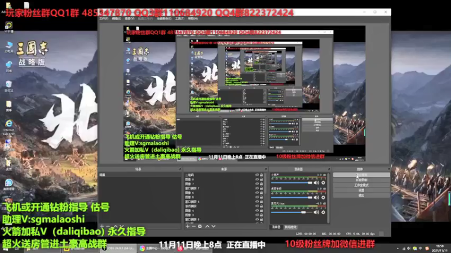Switch to the 转场特效 tab
The width and height of the screenshot is (451, 253).
pyautogui.click(x=290, y=227)
